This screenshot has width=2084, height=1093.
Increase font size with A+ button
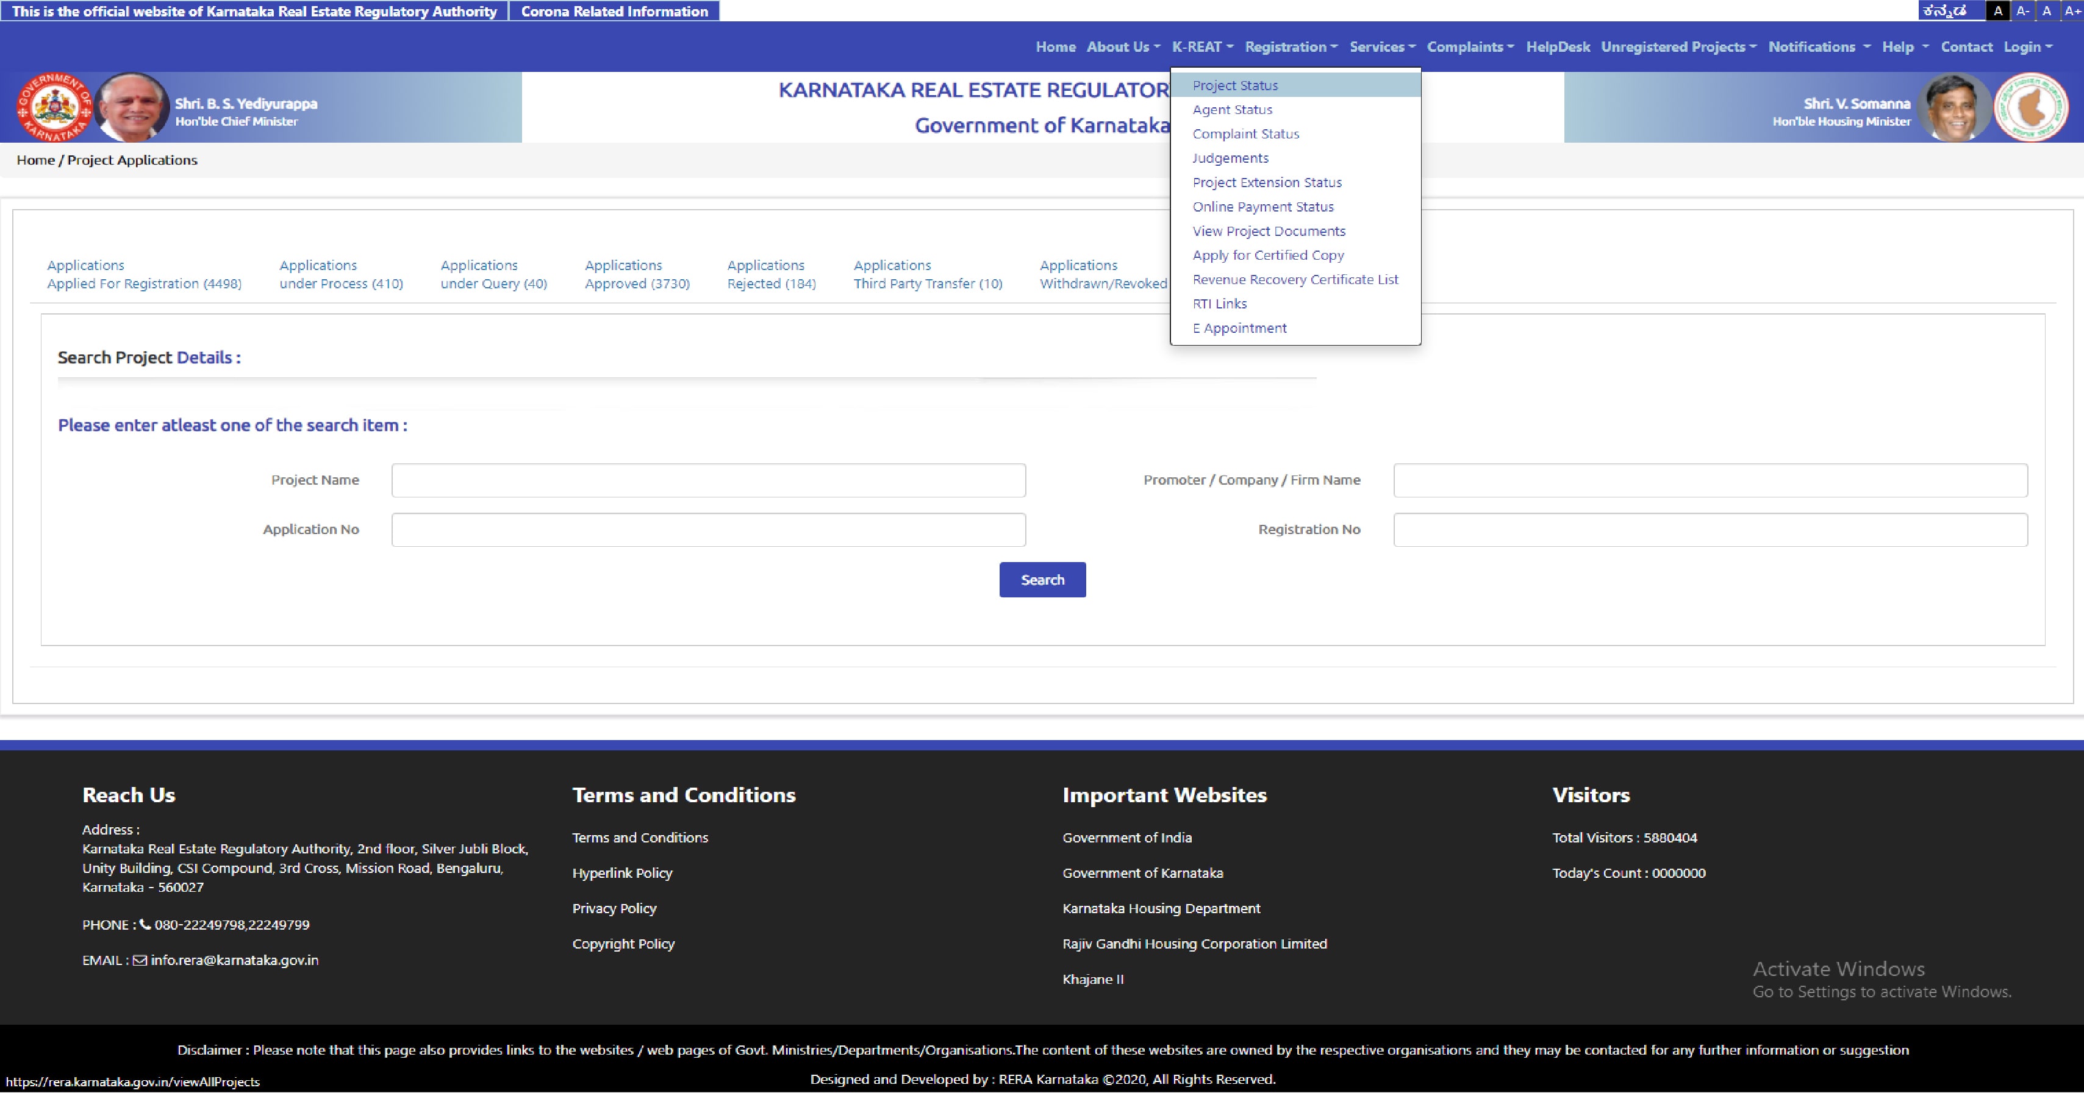pos(2072,10)
